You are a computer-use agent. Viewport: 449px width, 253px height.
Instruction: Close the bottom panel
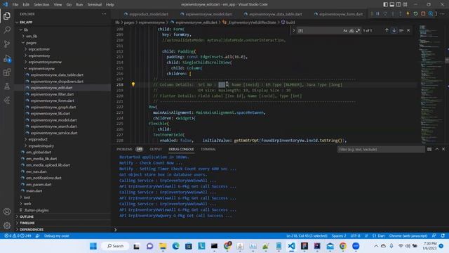[x=443, y=149]
